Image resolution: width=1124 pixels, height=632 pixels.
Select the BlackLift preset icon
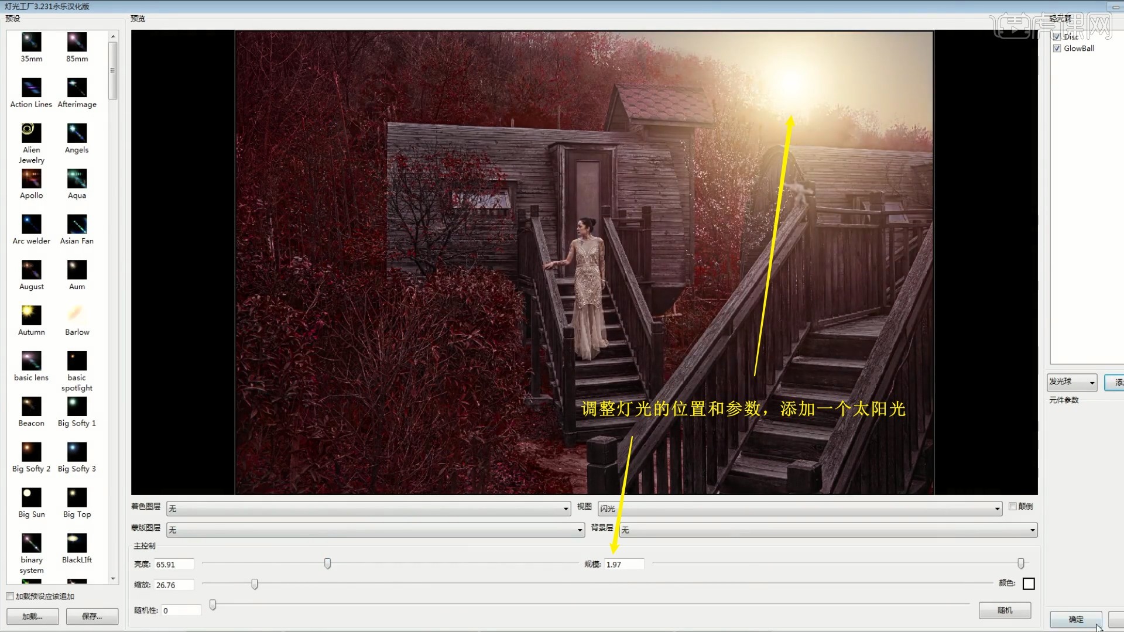[x=77, y=543]
